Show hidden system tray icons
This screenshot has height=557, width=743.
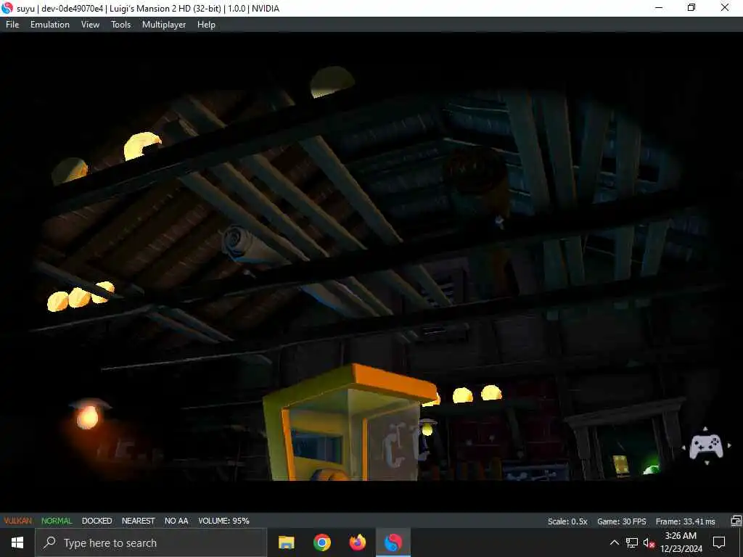614,542
